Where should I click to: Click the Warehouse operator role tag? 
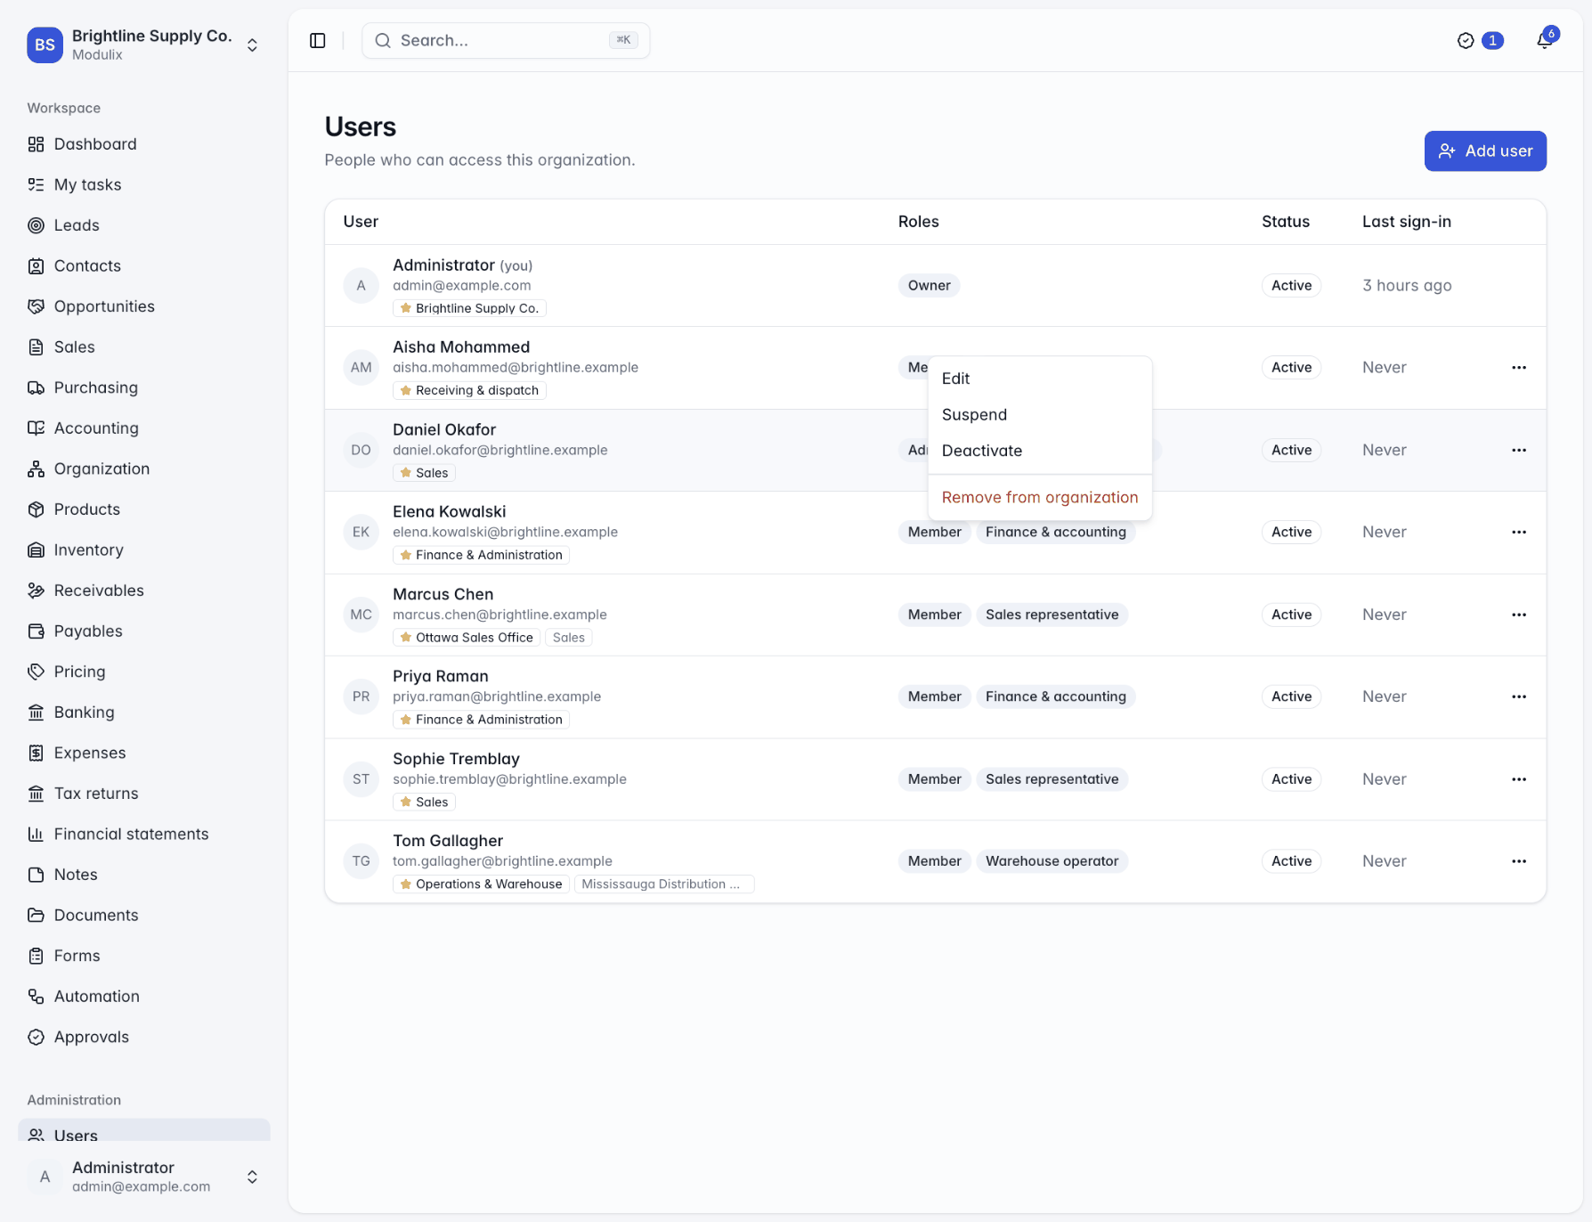[1052, 861]
